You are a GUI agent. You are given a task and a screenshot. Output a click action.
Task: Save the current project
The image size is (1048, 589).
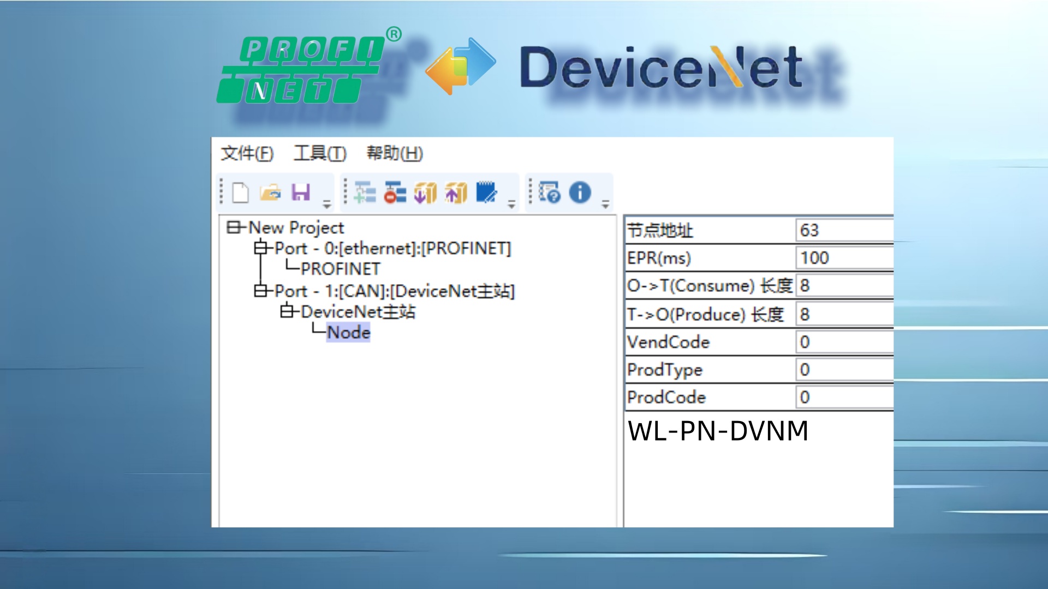[x=300, y=192]
